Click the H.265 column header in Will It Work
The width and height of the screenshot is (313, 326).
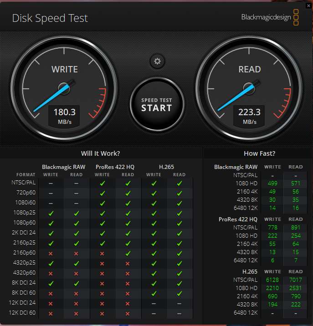pos(166,167)
